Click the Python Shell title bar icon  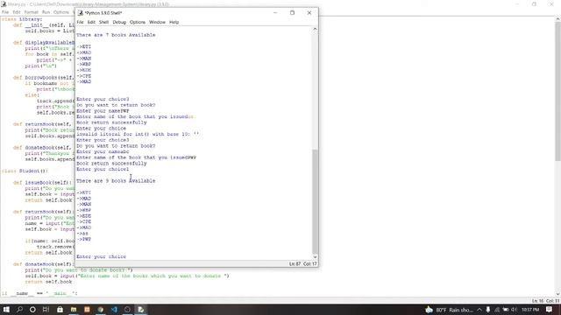(x=81, y=13)
